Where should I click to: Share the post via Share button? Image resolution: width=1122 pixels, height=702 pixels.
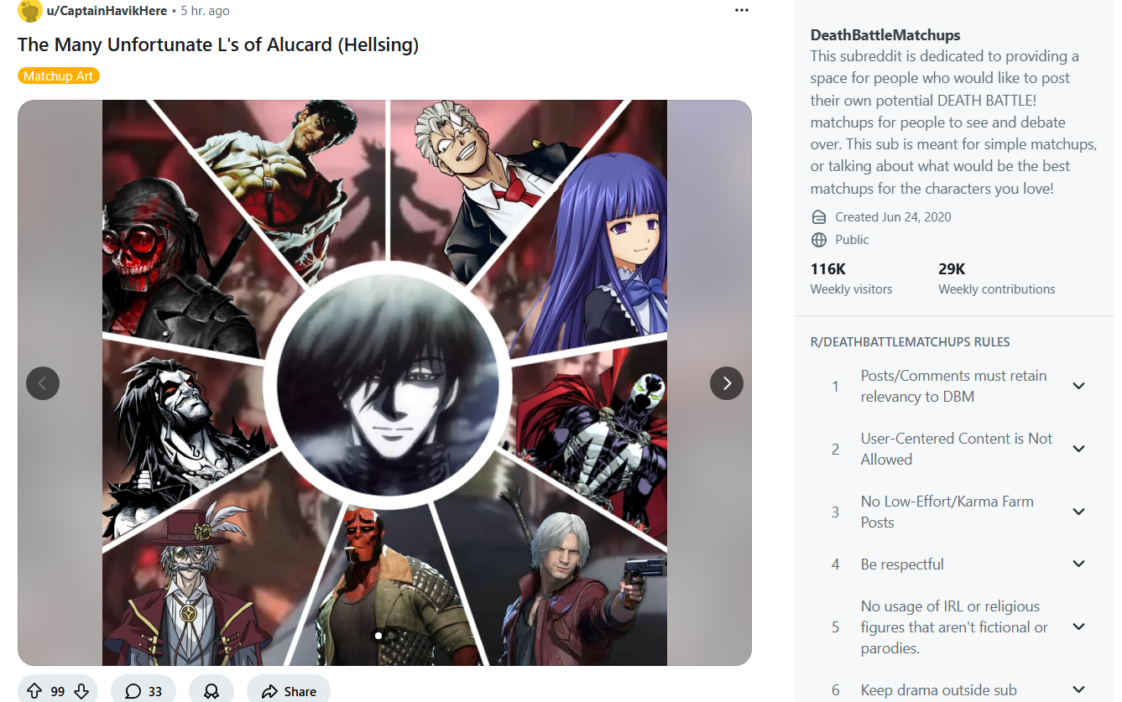(289, 691)
